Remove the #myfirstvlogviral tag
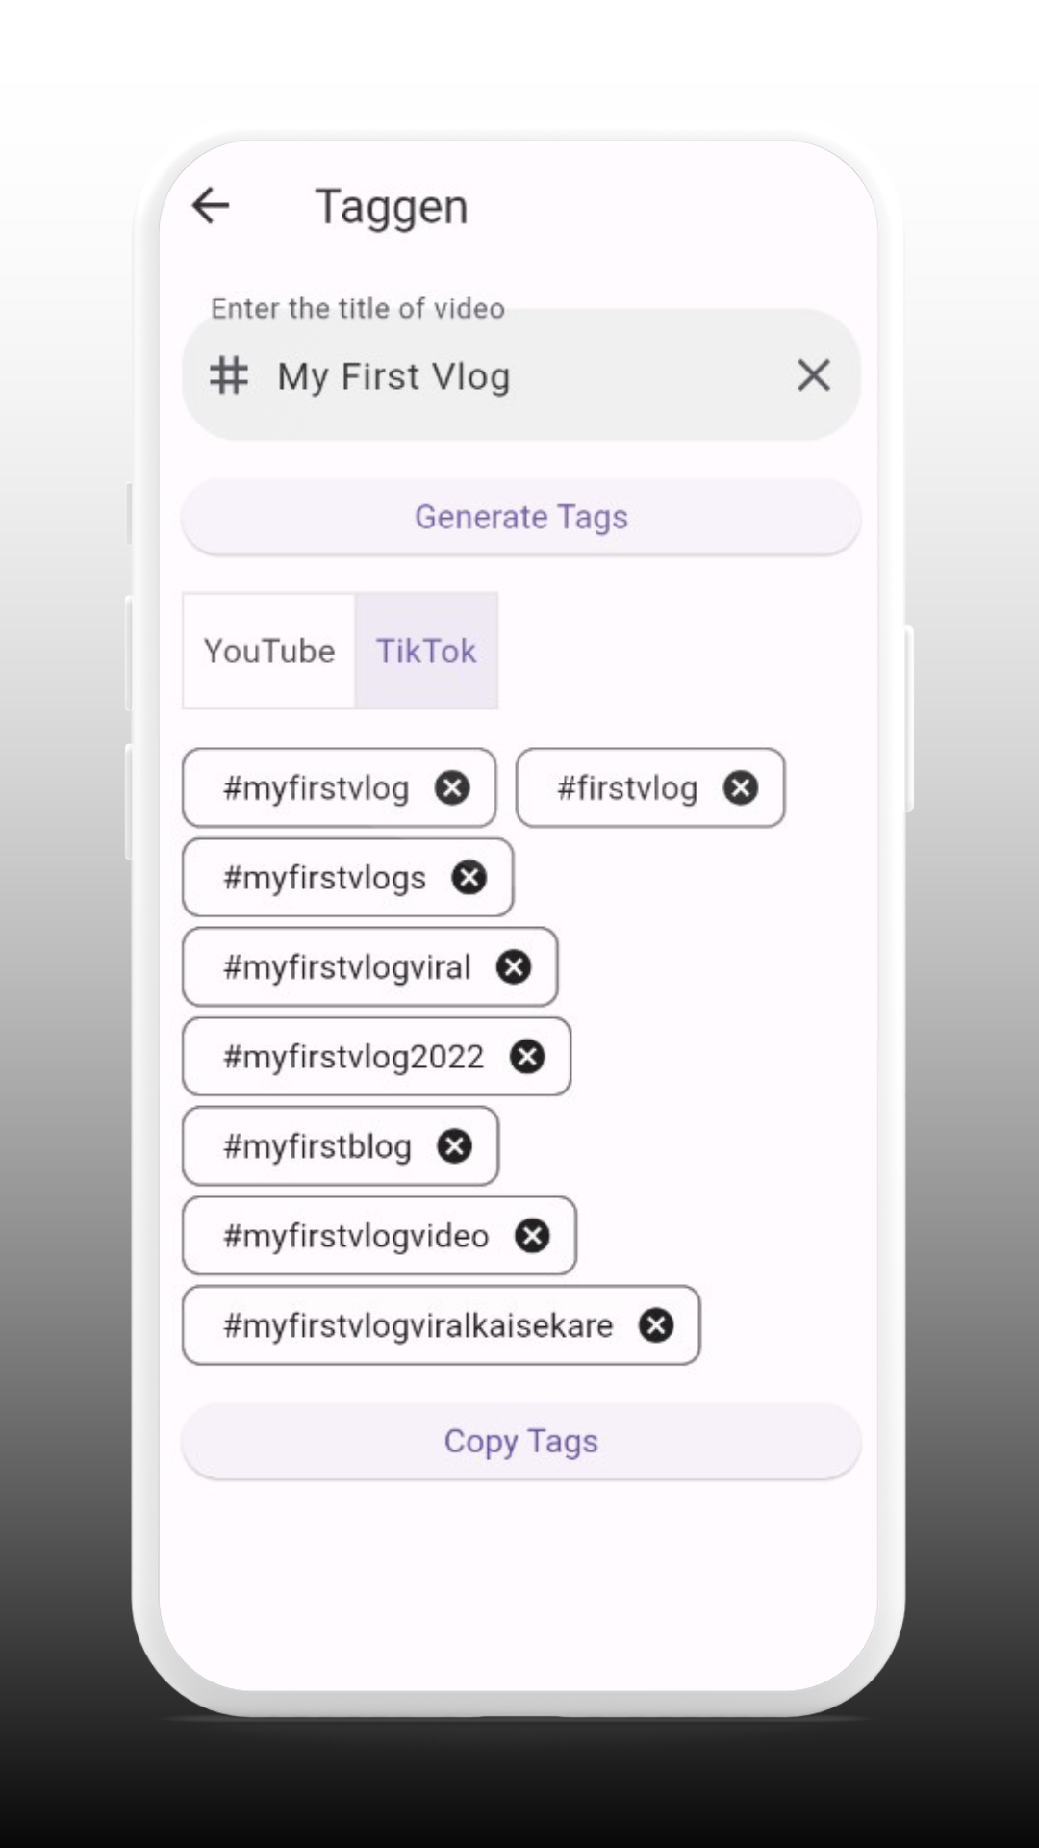Screen dimensions: 1039x1848 pyautogui.click(x=514, y=966)
